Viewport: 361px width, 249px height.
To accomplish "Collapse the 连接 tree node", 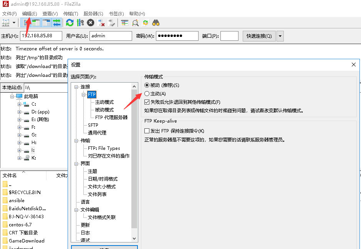I will point(76,87).
